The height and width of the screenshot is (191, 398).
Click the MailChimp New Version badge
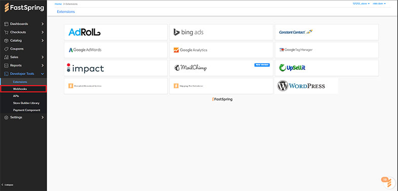(262, 65)
